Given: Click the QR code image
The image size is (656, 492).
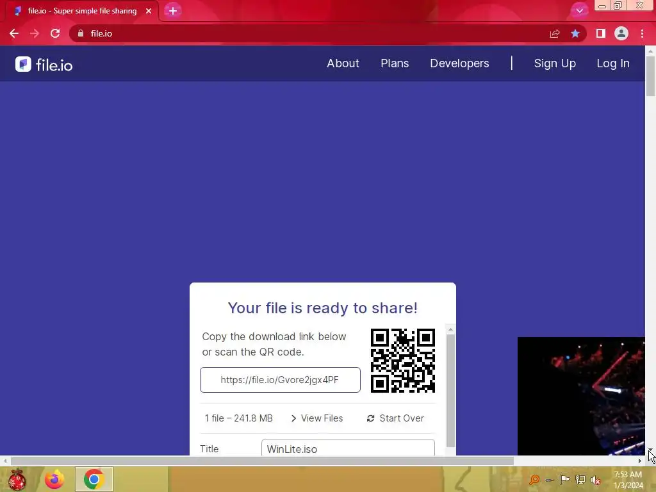Looking at the screenshot, I should (403, 361).
